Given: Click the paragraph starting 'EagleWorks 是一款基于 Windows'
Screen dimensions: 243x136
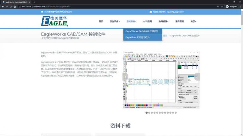Looking at the screenshot, I should [79, 54].
